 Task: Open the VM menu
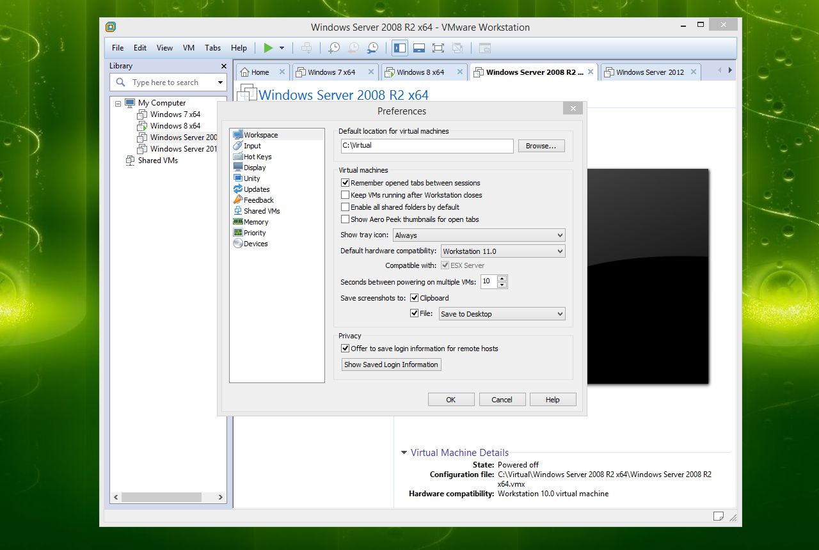click(189, 48)
